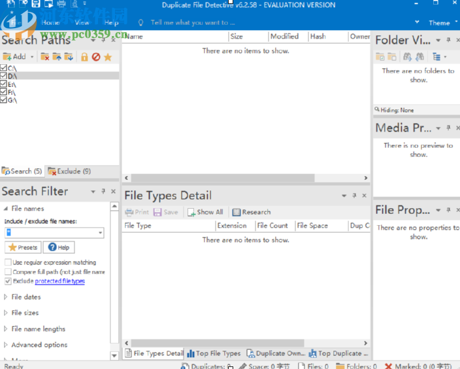
Task: Click the Tell me what you want search box
Action: pyautogui.click(x=193, y=23)
